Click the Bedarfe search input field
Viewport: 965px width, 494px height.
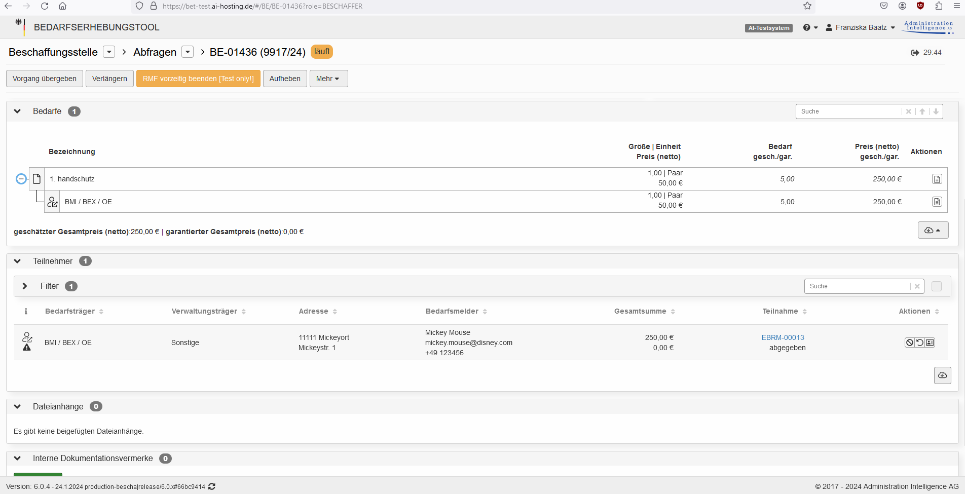[x=849, y=111]
